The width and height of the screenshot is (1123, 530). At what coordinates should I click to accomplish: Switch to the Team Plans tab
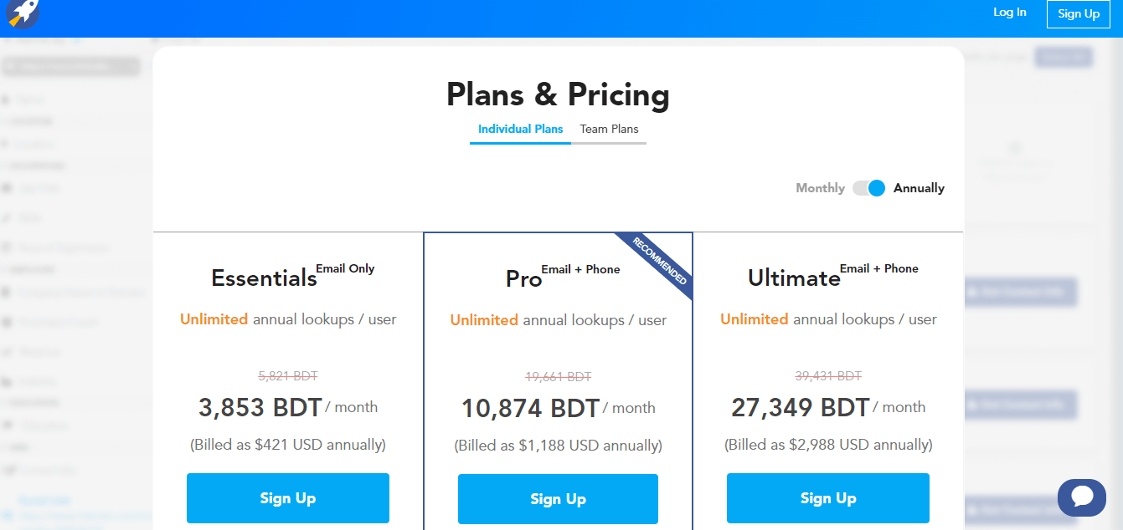click(608, 129)
